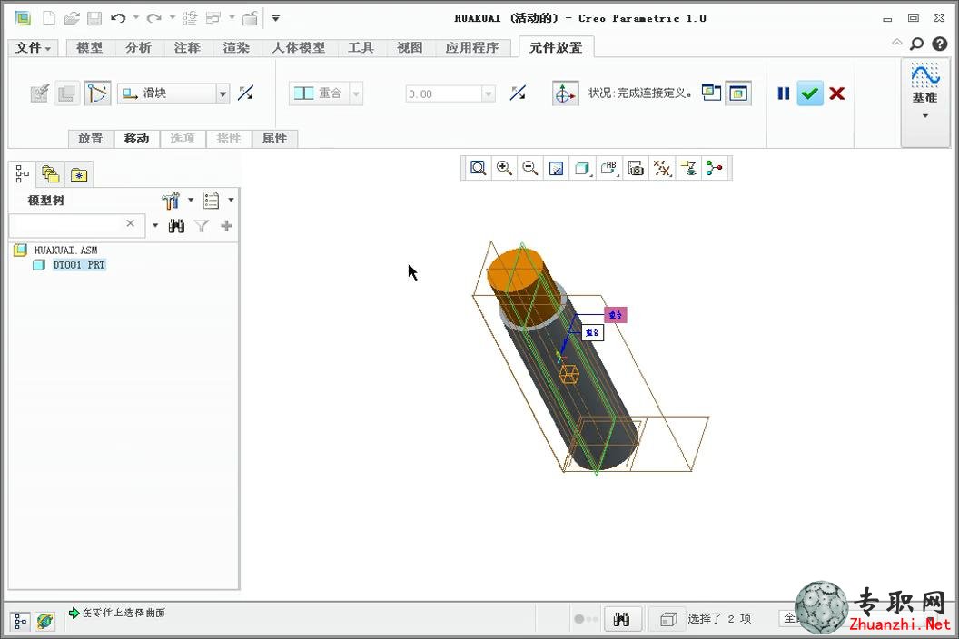Open the model tree filter funnel
The height and width of the screenshot is (639, 959).
coord(202,226)
